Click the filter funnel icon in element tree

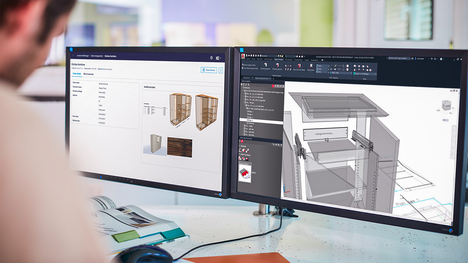(x=278, y=86)
